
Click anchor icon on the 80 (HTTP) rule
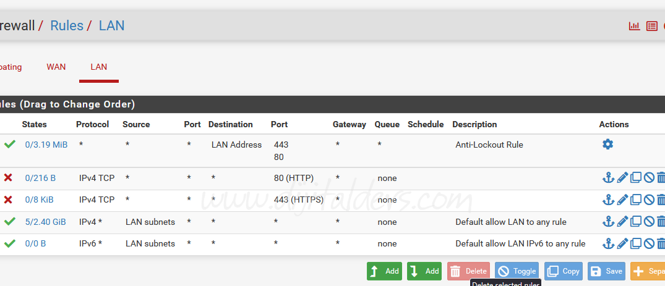tap(608, 179)
